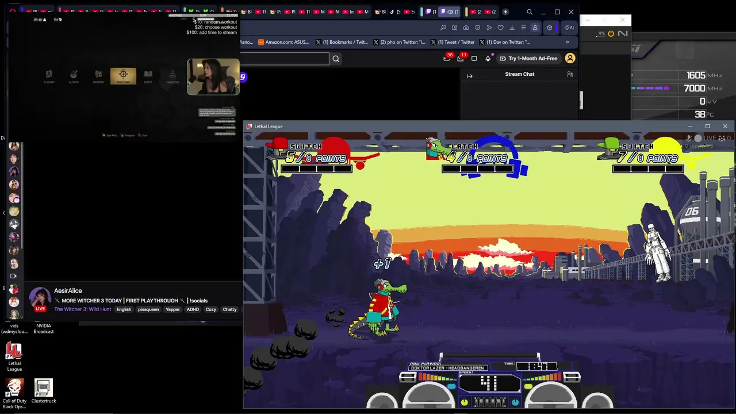Screen dimensions: 736x414
Task: Mute the playing Twitch tab's speaker icon
Action: click(450, 11)
